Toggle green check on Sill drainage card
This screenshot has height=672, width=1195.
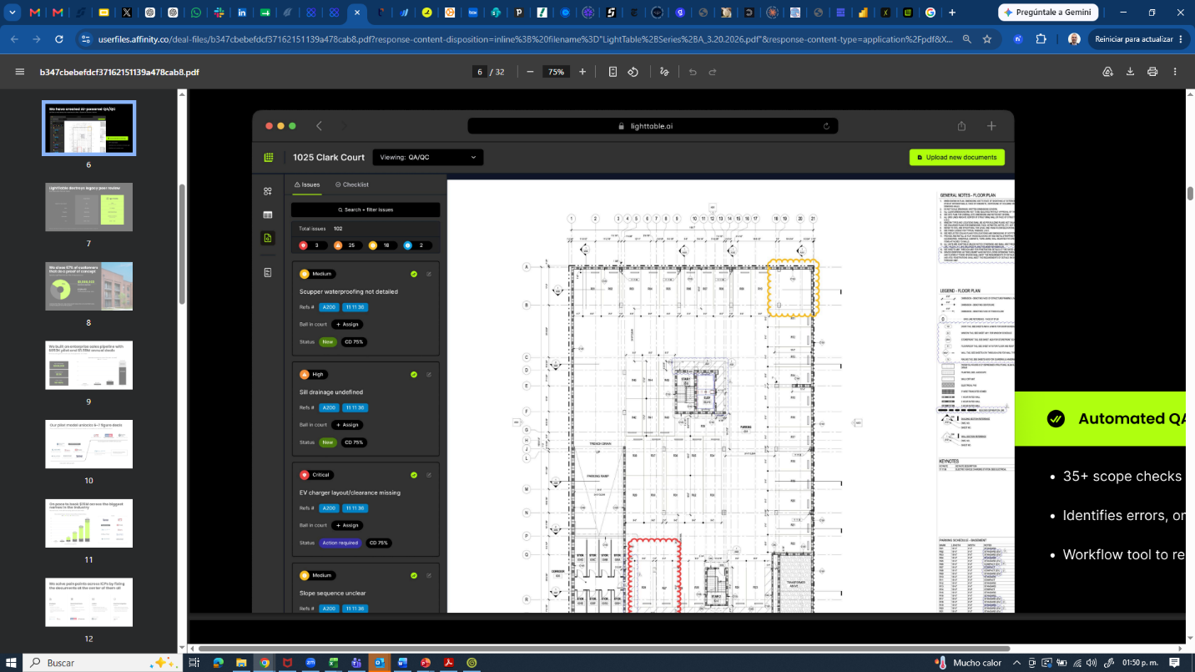[x=414, y=375]
